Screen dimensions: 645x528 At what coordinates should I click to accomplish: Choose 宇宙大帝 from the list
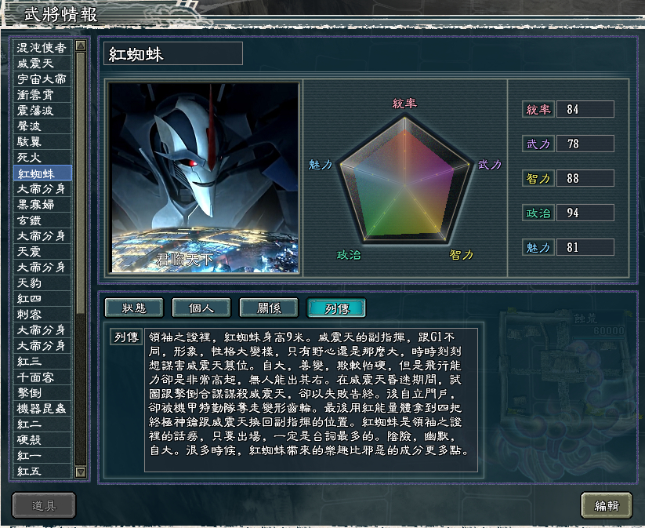point(42,79)
